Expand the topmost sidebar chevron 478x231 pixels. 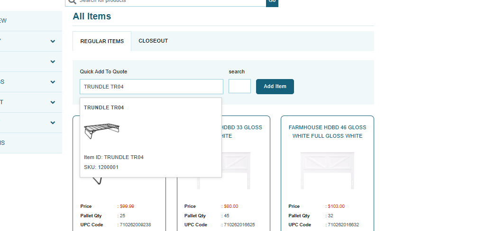tap(53, 42)
